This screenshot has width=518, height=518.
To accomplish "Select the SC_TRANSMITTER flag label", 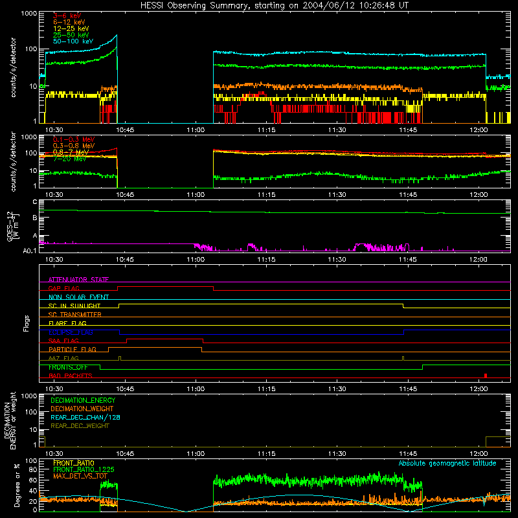I will [x=75, y=315].
